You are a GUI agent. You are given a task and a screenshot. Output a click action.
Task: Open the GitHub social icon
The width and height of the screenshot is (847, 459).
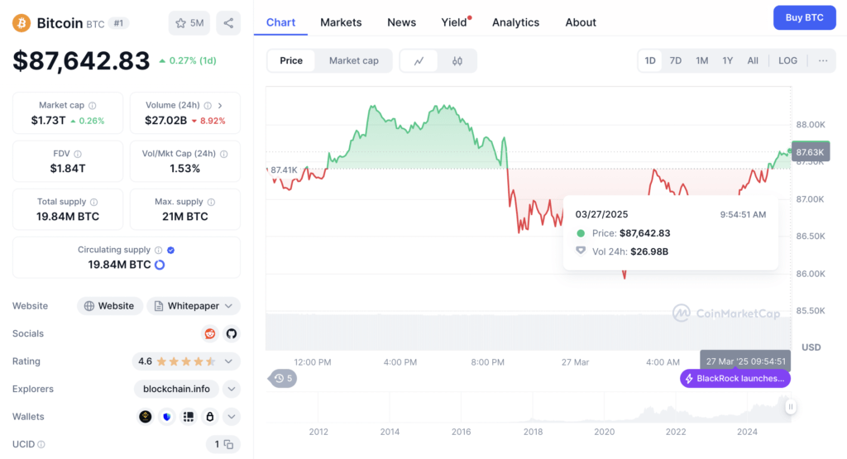[232, 333]
